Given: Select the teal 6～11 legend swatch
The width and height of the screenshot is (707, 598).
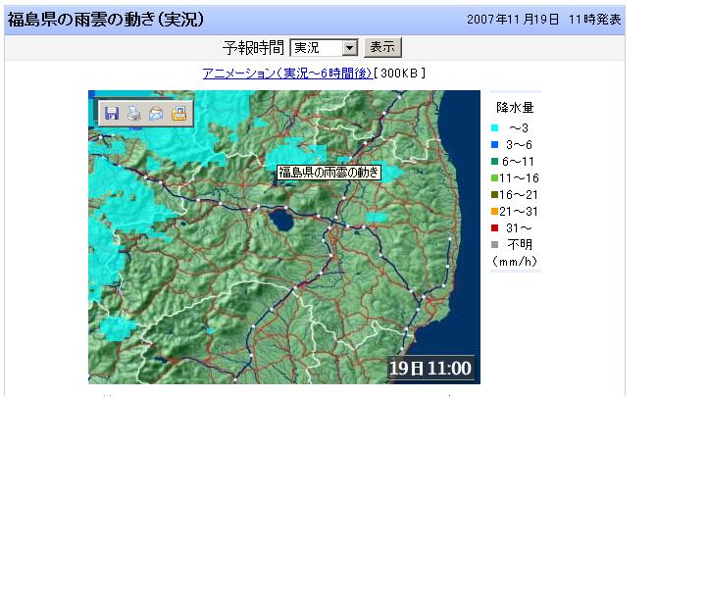Looking at the screenshot, I should [495, 162].
